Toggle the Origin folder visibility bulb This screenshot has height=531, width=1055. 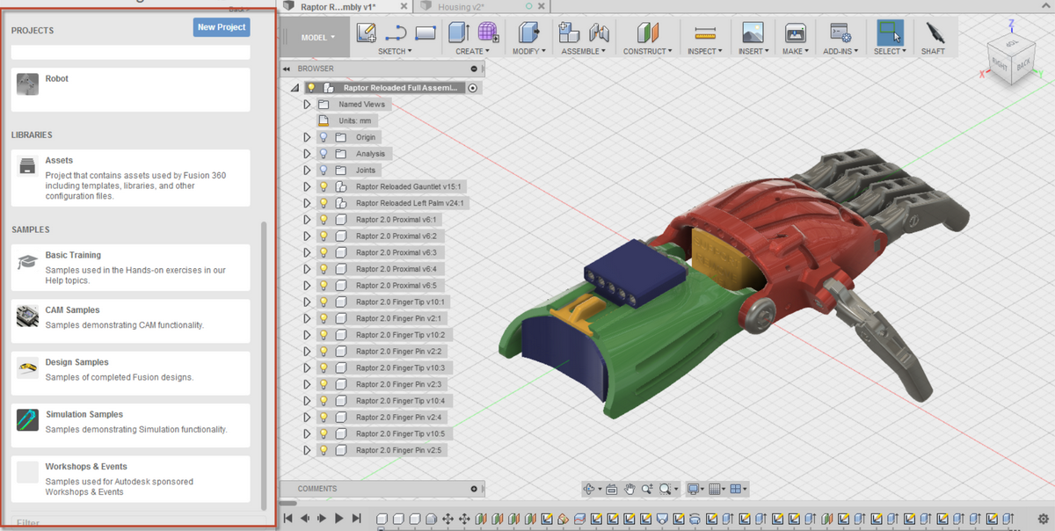(324, 137)
